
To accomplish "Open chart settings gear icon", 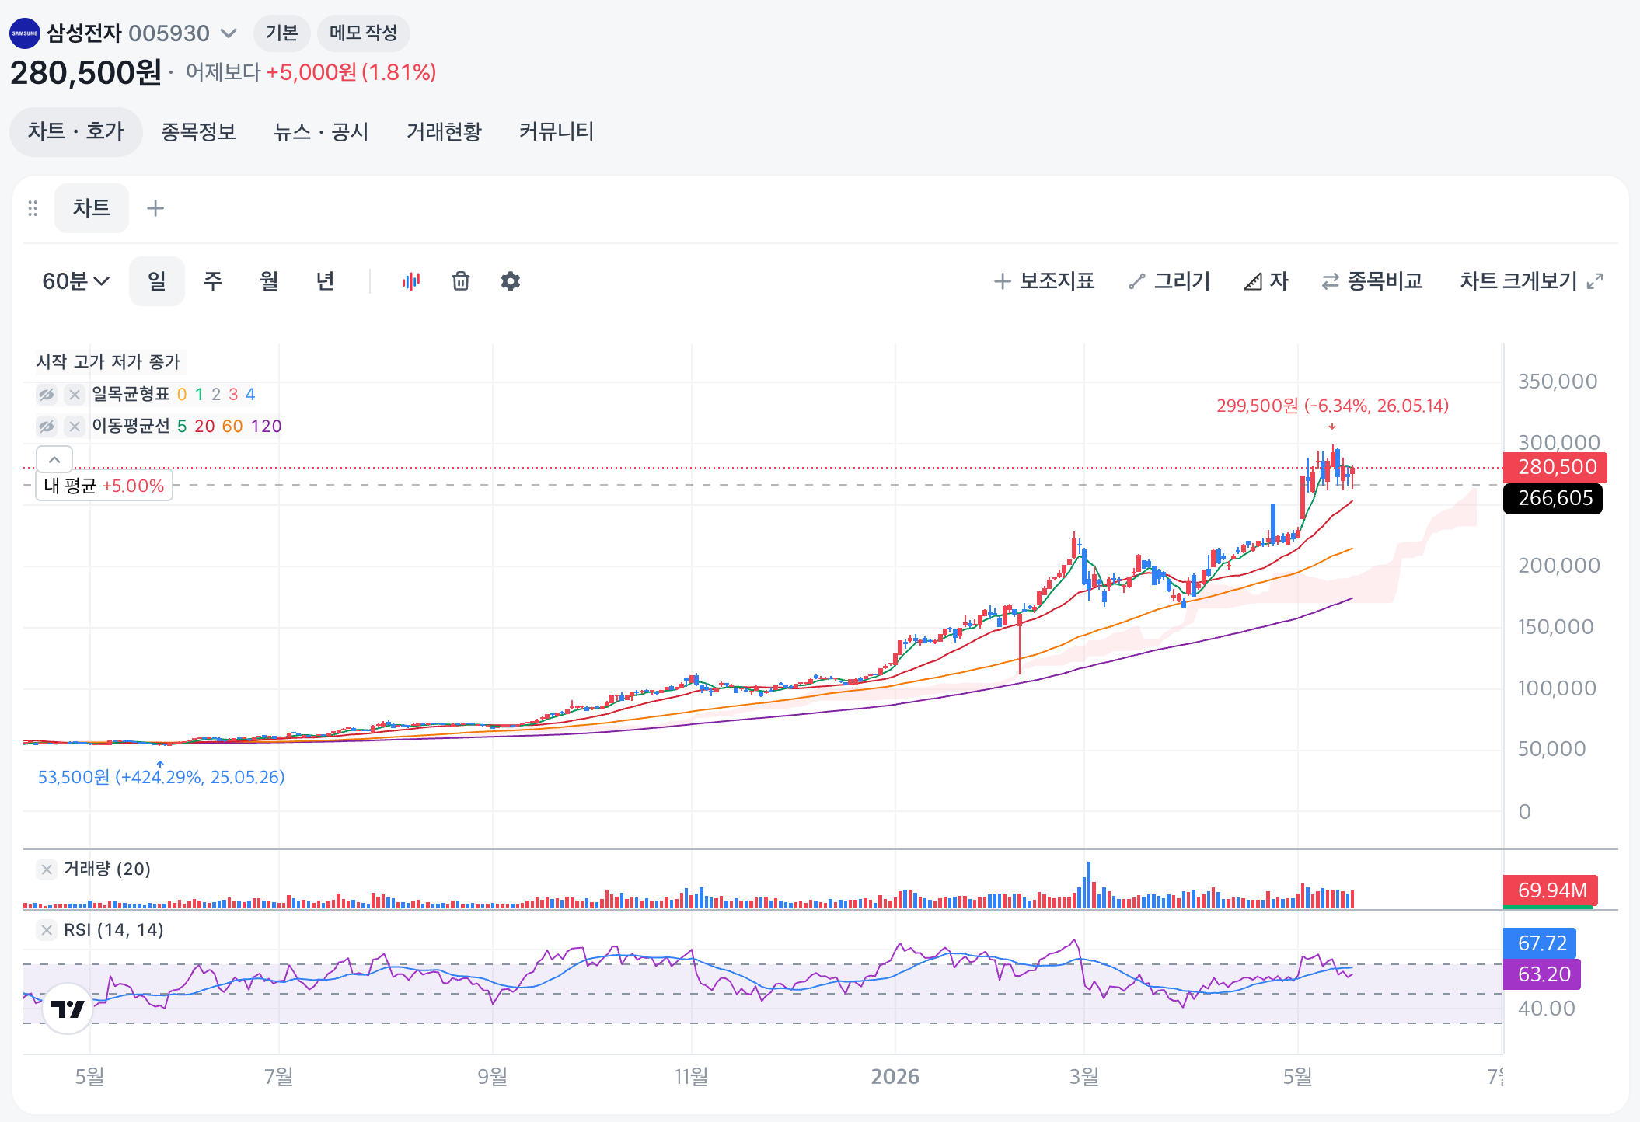I will click(511, 281).
